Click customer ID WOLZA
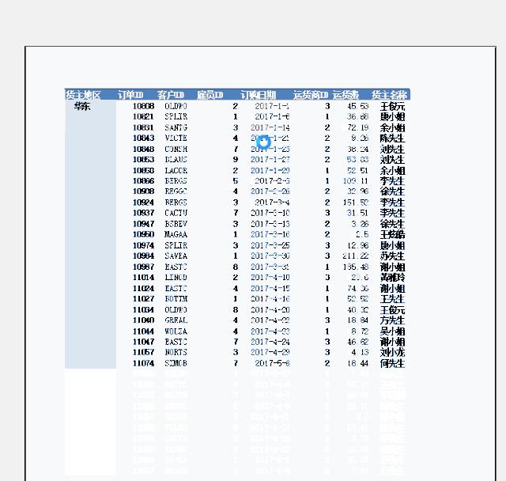506x481 pixels. coord(176,331)
